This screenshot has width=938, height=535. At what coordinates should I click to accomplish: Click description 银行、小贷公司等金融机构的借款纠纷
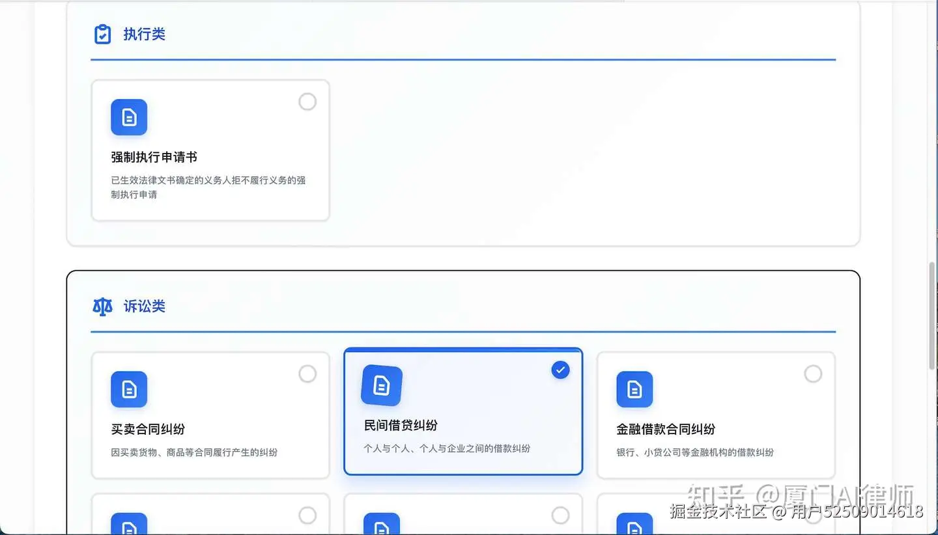tap(695, 452)
